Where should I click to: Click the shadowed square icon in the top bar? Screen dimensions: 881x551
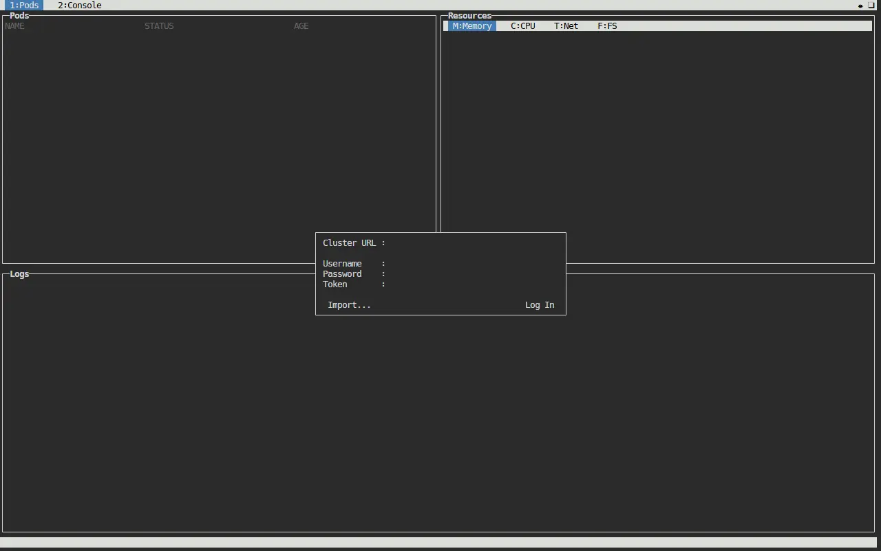coord(871,5)
